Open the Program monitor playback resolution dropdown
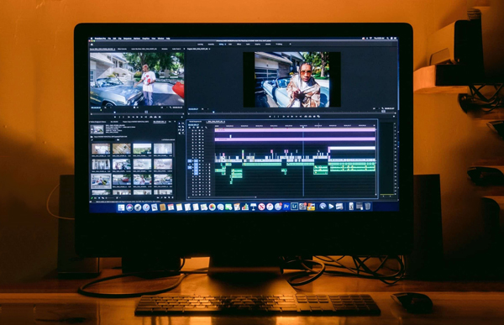The width and height of the screenshot is (504, 325). [x=375, y=108]
